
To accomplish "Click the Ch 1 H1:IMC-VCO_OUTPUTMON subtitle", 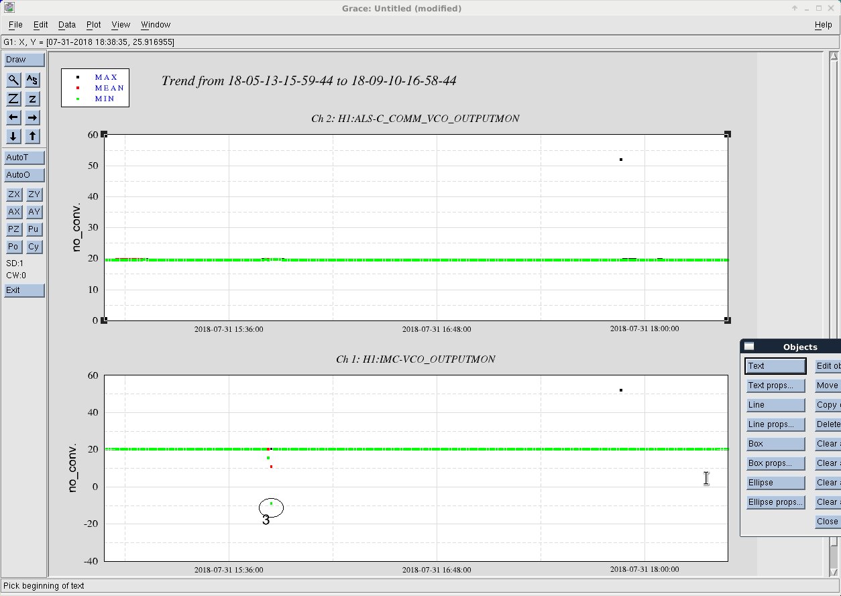I will pos(415,359).
